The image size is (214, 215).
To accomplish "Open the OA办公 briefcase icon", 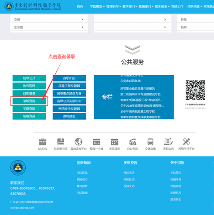I will 43,142.
